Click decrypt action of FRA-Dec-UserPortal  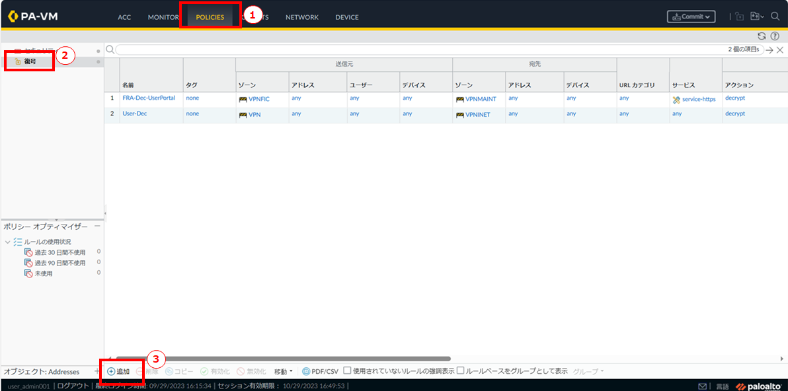click(734, 98)
